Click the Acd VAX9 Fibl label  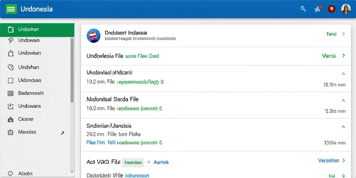coord(103,162)
